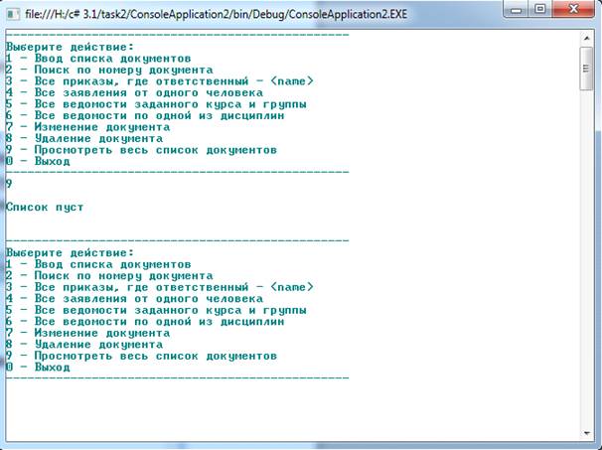This screenshot has width=602, height=450.
Task: Click the entered "9" input line
Action: [9, 185]
